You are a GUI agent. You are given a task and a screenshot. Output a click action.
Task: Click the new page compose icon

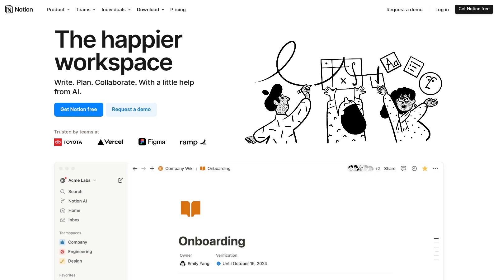(x=120, y=180)
